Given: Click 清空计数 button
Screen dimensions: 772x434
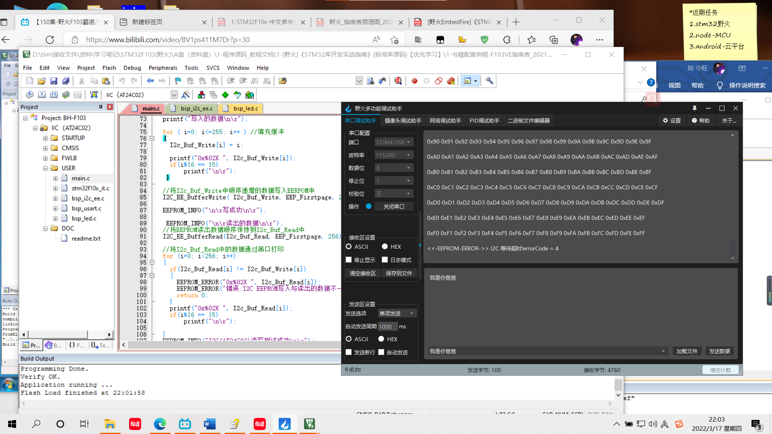Looking at the screenshot, I should (720, 370).
